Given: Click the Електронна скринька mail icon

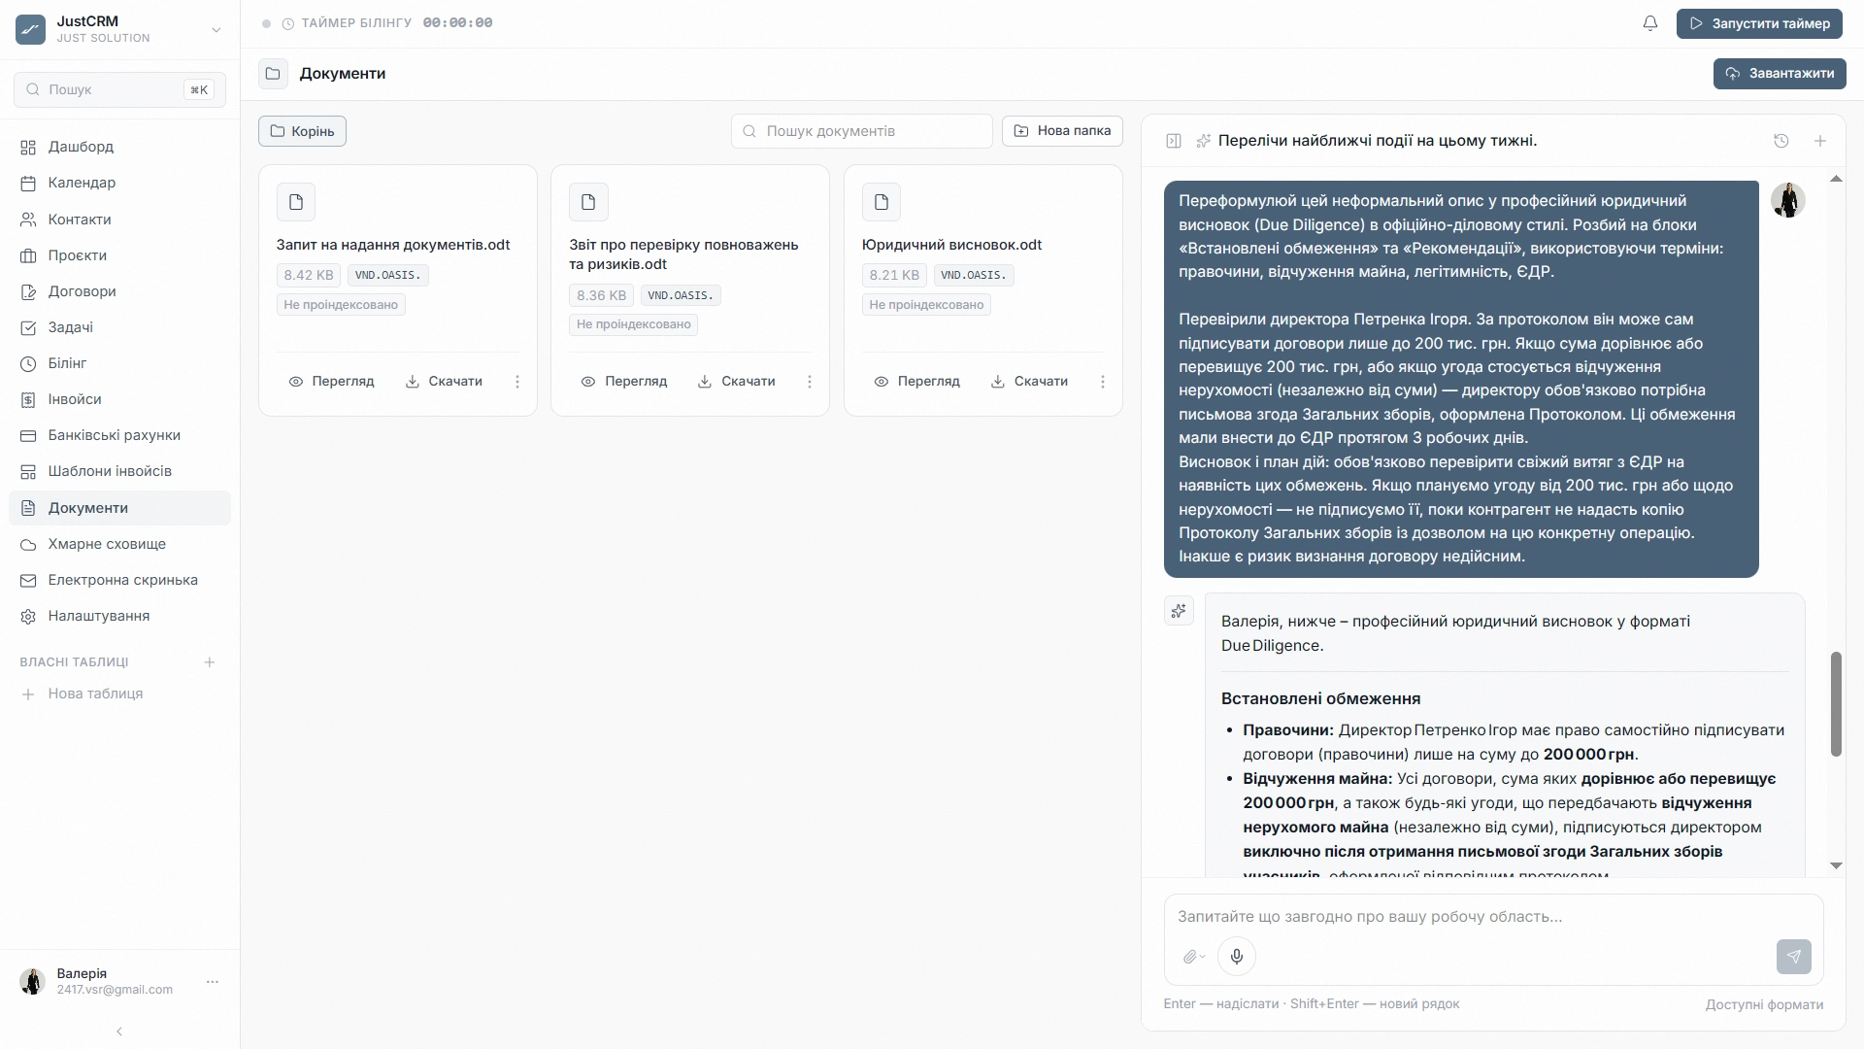Looking at the screenshot, I should [28, 580].
